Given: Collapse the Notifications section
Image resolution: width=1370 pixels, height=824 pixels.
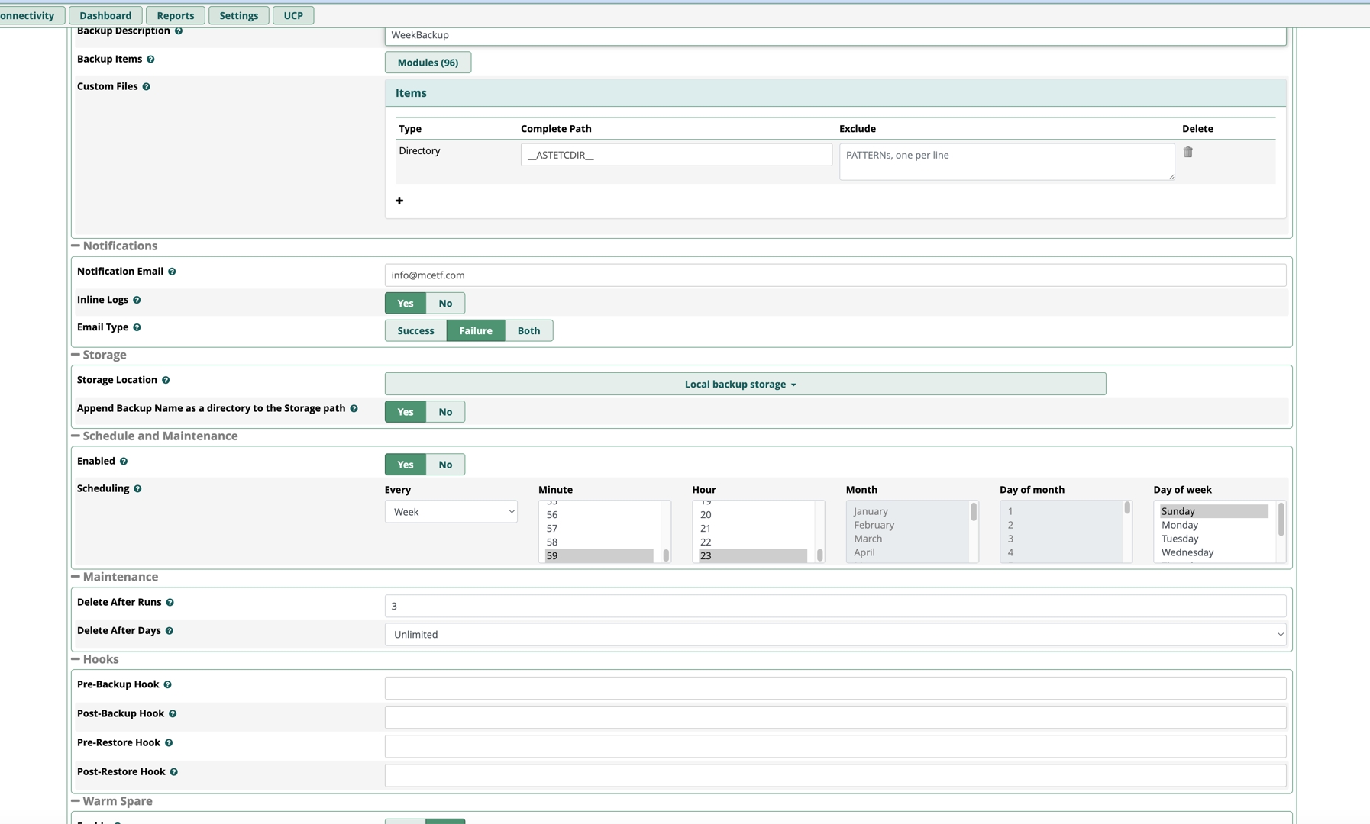Looking at the screenshot, I should tap(76, 246).
